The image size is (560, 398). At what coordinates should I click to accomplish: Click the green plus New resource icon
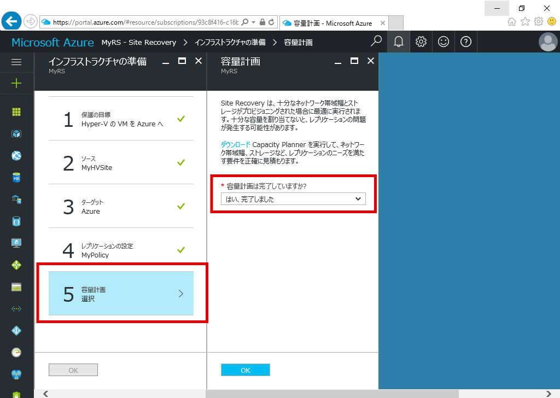[x=16, y=84]
